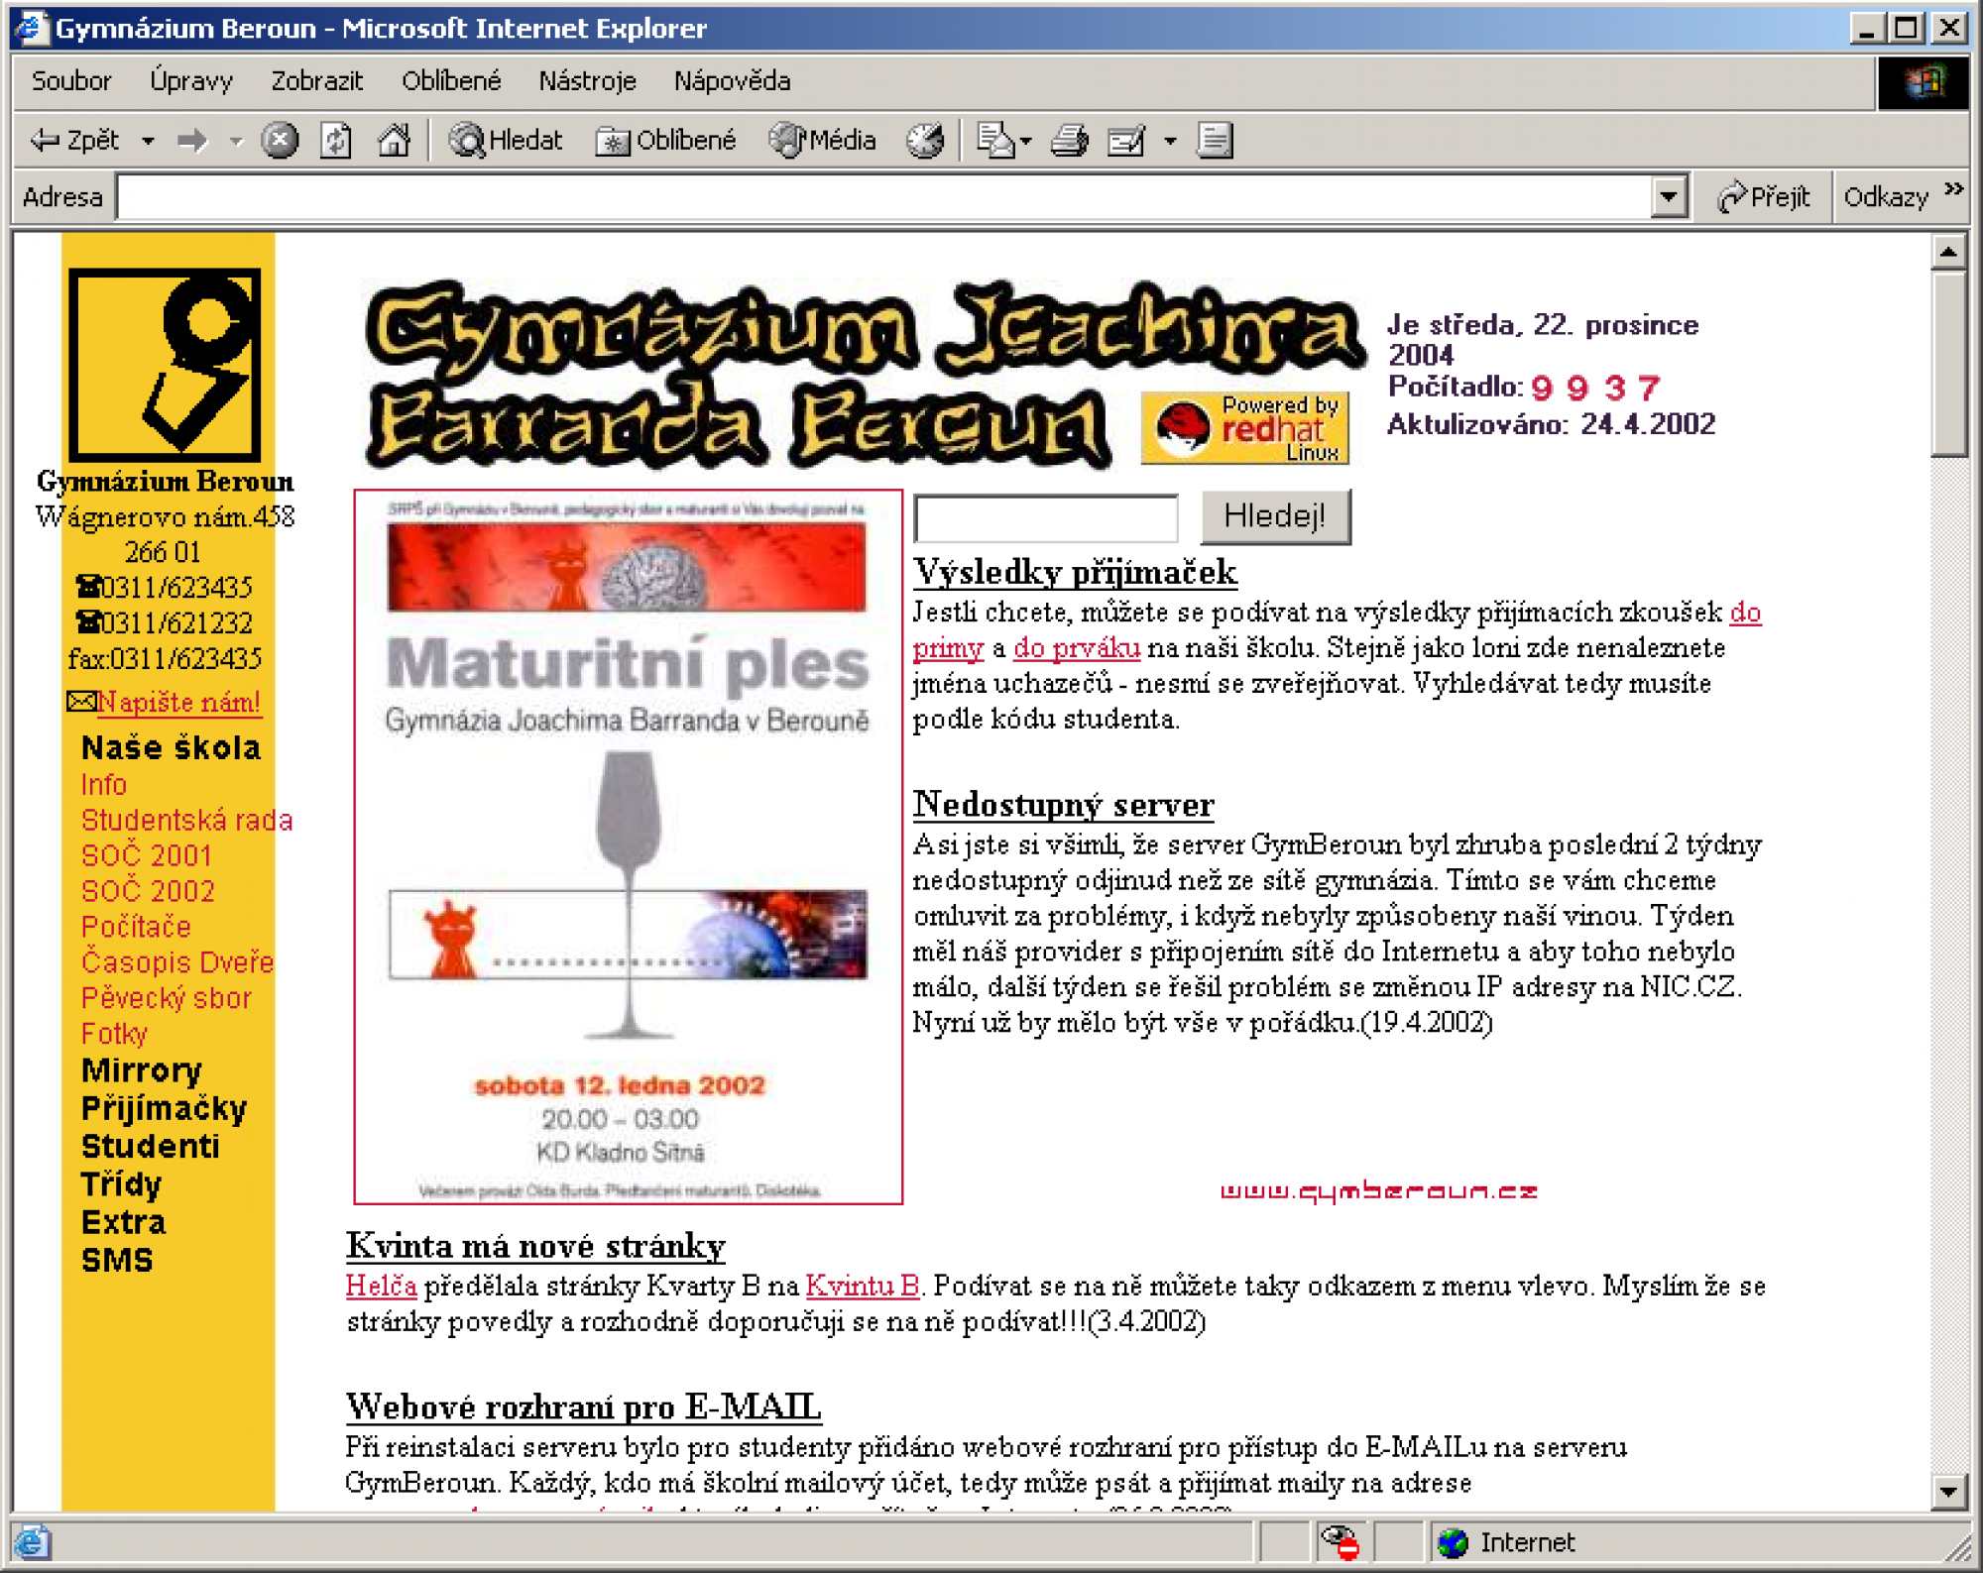Expand the Extra sidebar section
1983x1573 pixels.
coord(123,1221)
